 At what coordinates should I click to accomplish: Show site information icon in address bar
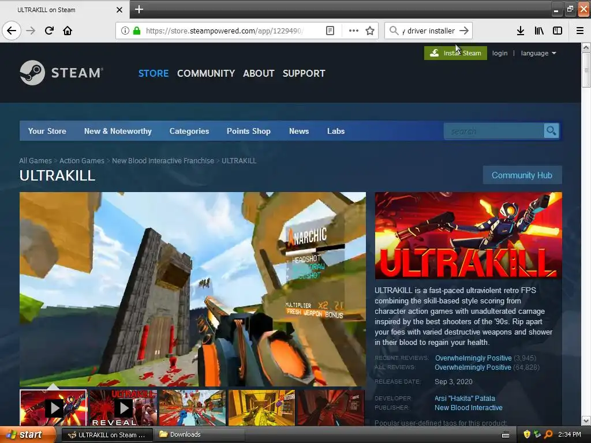125,31
